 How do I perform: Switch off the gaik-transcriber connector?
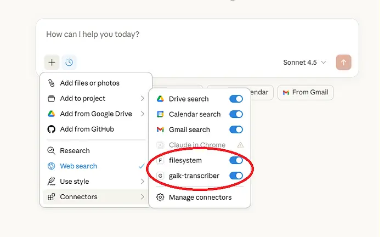(x=236, y=176)
